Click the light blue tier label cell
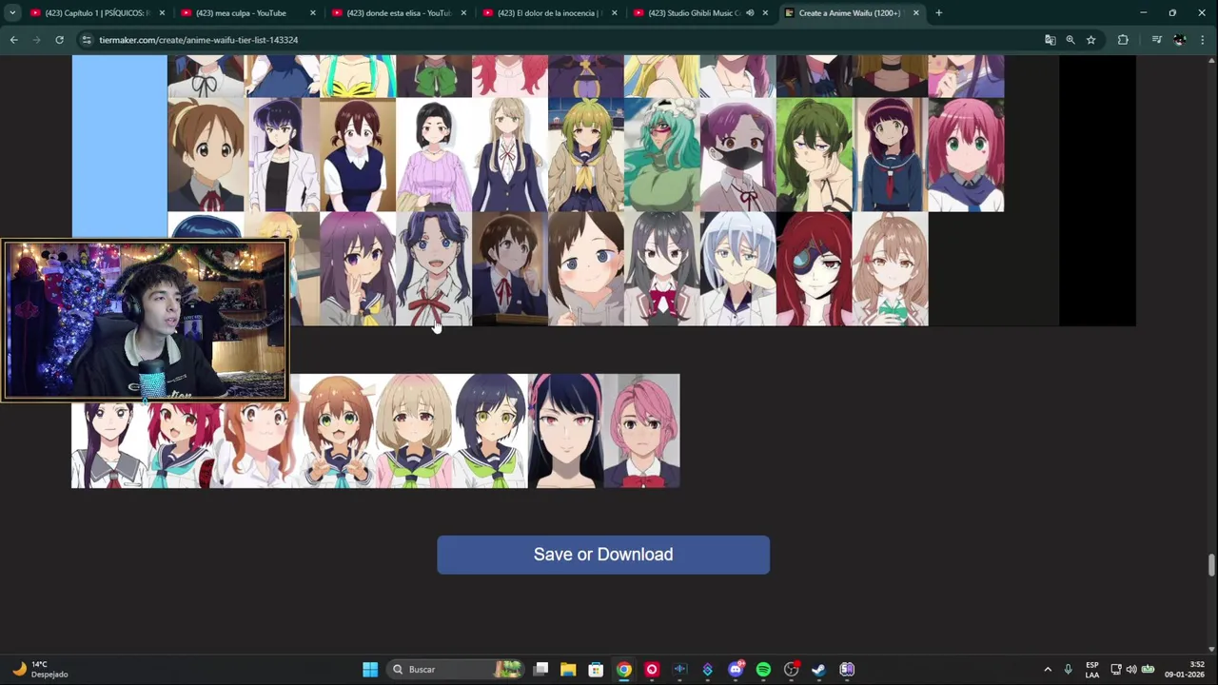The height and width of the screenshot is (685, 1218). click(119, 147)
